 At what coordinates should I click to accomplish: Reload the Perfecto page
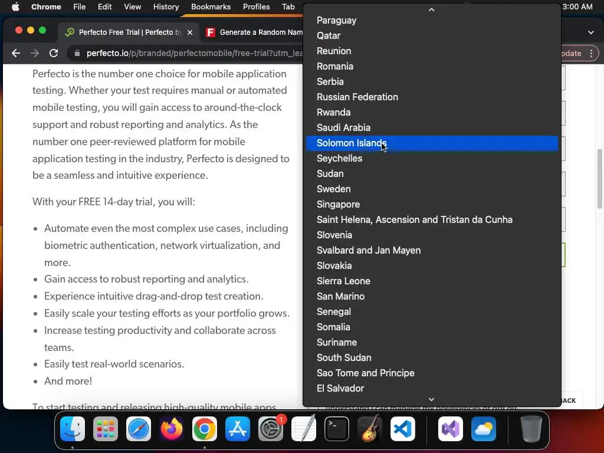(54, 53)
